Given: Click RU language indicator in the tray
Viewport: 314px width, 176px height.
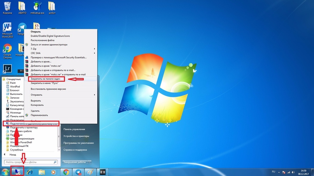Looking at the screenshot, I should (x=274, y=172).
